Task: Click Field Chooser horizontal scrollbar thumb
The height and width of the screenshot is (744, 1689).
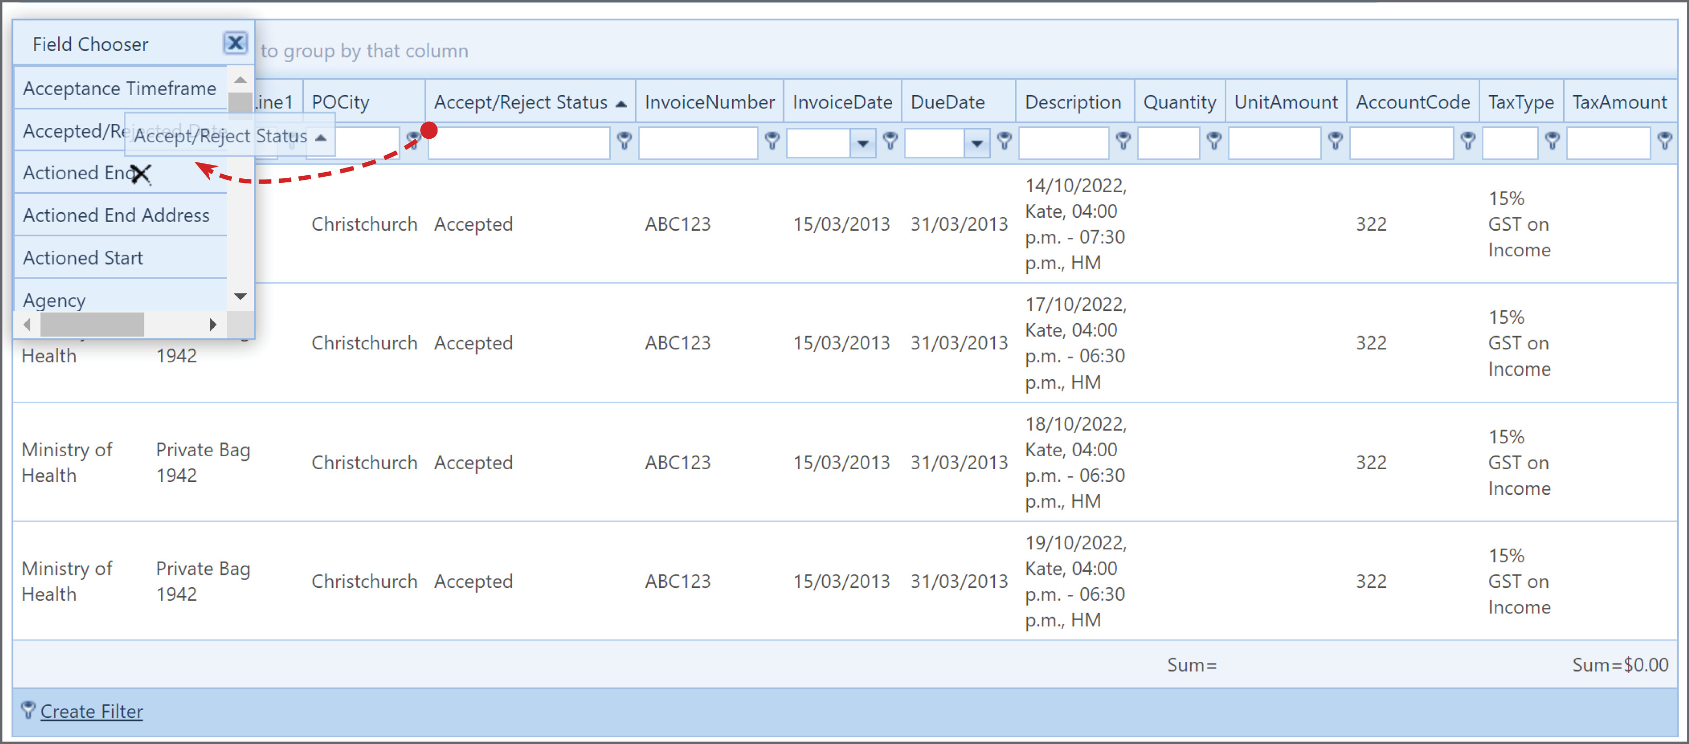Action: click(x=92, y=325)
